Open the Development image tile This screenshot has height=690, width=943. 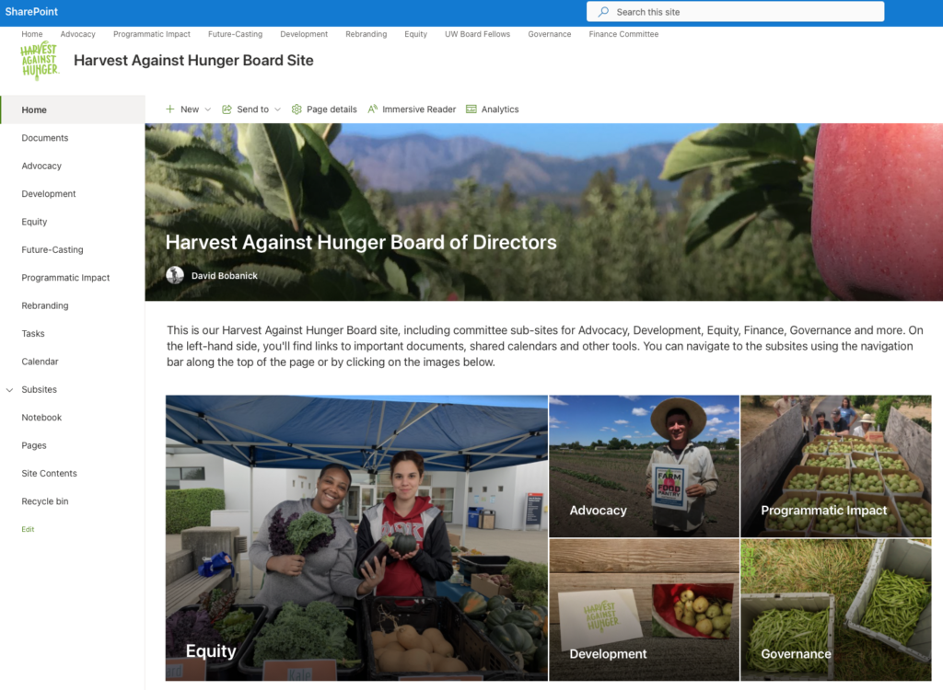pyautogui.click(x=644, y=609)
